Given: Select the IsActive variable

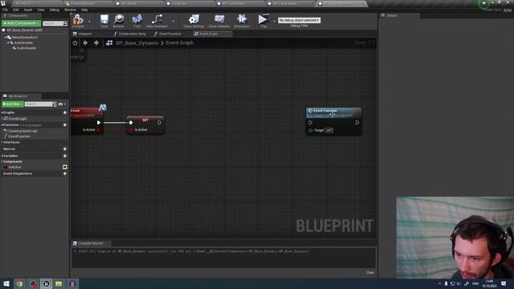Looking at the screenshot, I should click(15, 167).
